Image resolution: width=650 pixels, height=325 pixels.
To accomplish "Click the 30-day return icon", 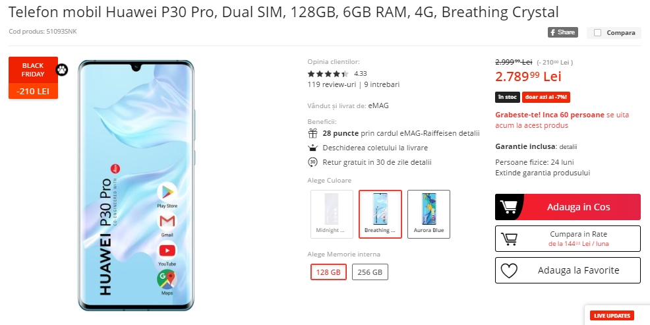I will click(x=312, y=162).
